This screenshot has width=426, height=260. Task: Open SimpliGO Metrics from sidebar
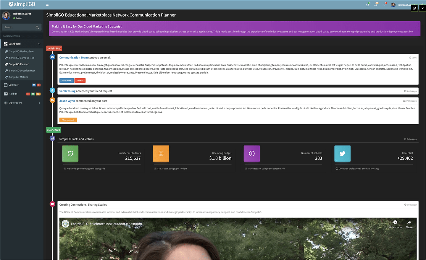[x=18, y=77]
